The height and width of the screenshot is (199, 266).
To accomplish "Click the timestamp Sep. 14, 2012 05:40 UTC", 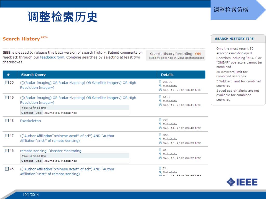I will (x=182, y=128).
